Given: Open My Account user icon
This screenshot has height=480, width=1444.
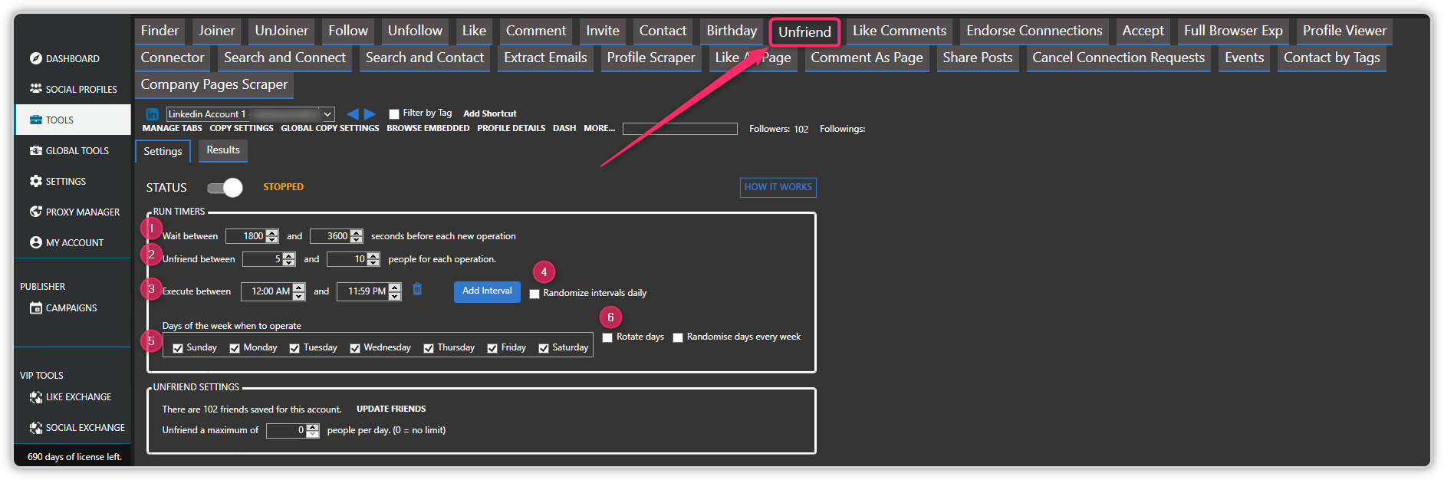Looking at the screenshot, I should [36, 242].
